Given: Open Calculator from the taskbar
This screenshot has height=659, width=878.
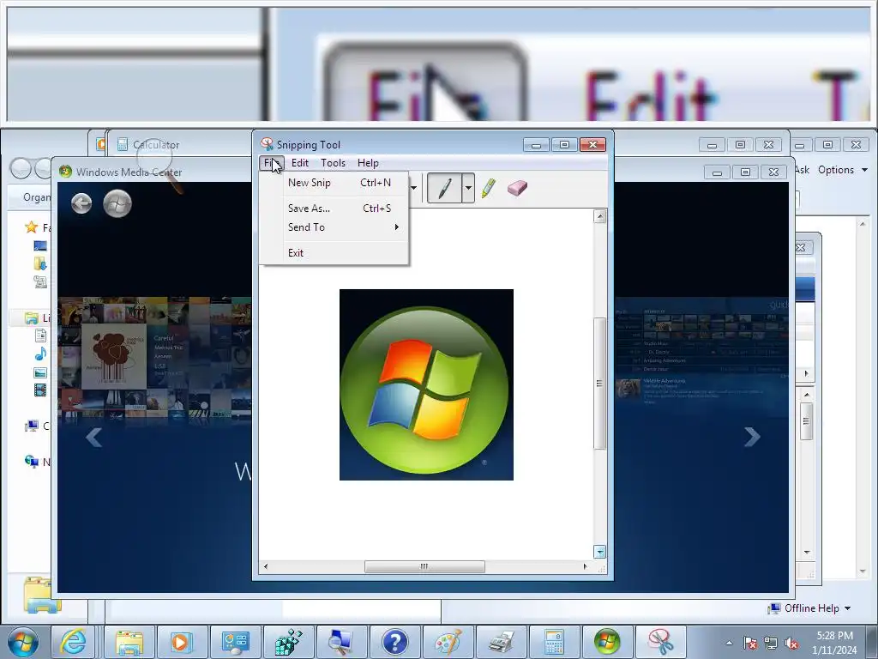Looking at the screenshot, I should tap(554, 642).
